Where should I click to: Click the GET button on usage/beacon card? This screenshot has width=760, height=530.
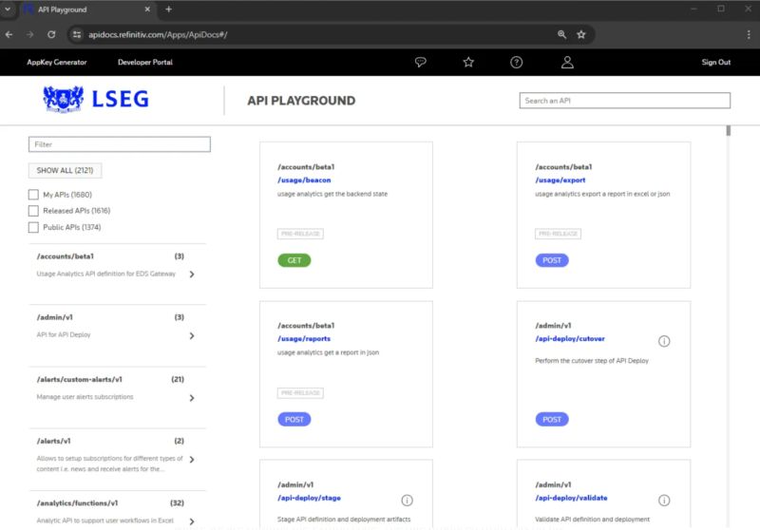294,260
